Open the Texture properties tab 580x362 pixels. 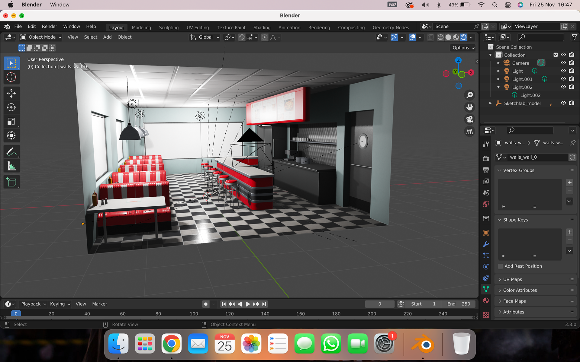[x=486, y=315]
